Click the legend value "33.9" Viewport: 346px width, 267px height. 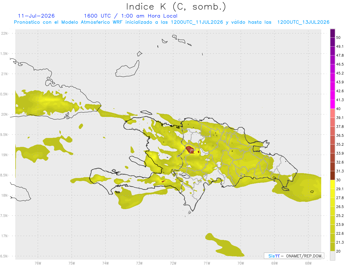[340, 153]
